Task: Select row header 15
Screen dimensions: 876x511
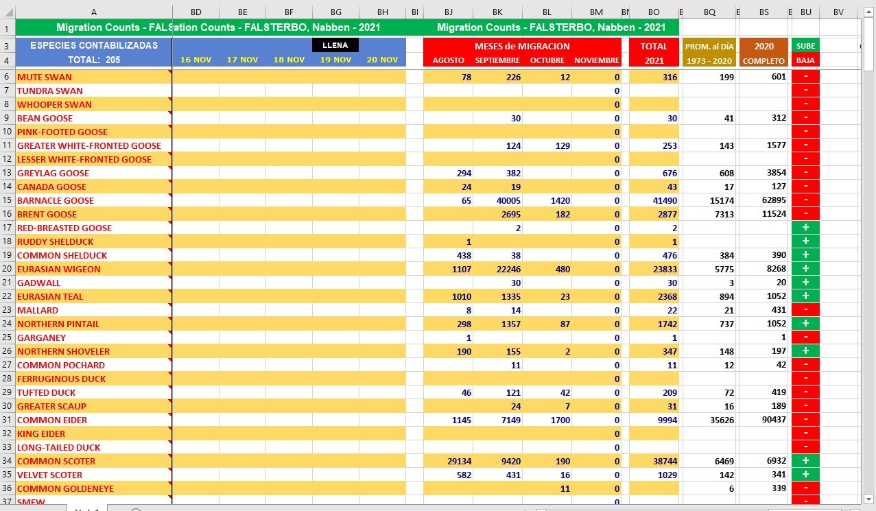Action: click(7, 200)
